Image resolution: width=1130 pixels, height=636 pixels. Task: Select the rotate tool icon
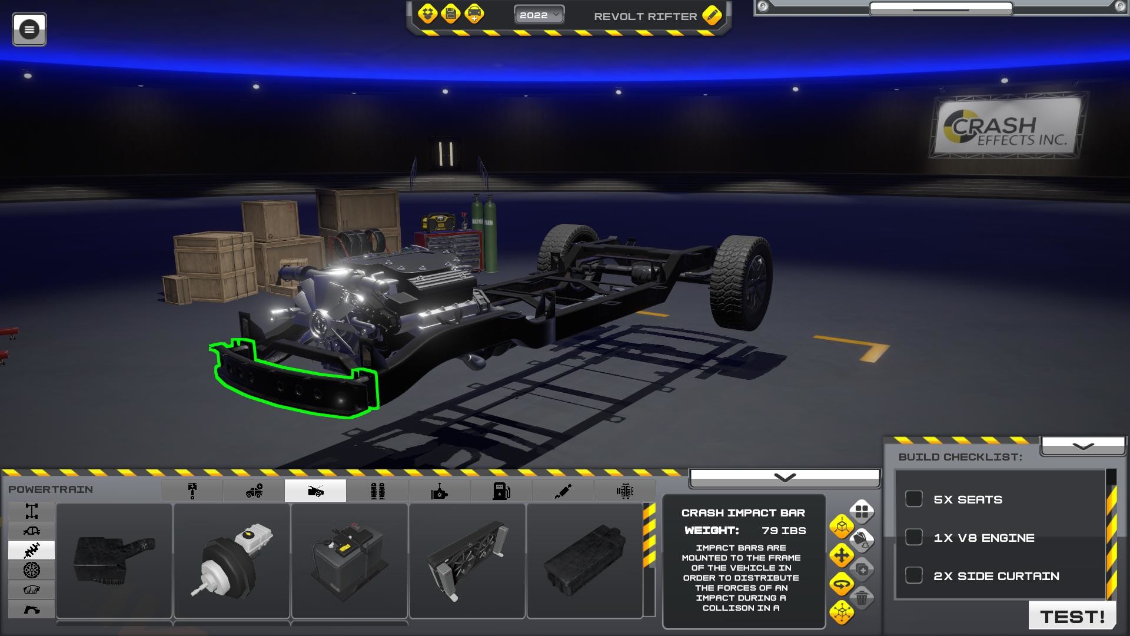pos(842,582)
